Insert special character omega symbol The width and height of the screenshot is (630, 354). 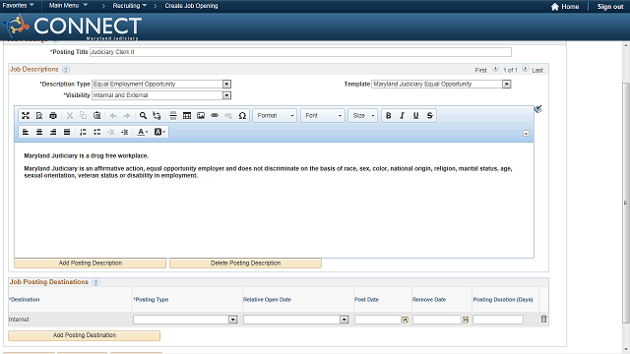click(242, 116)
